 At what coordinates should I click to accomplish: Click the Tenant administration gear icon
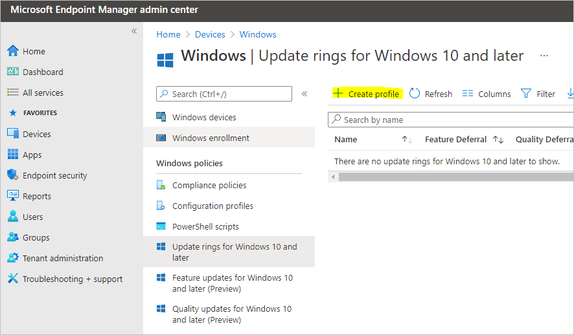(13, 257)
